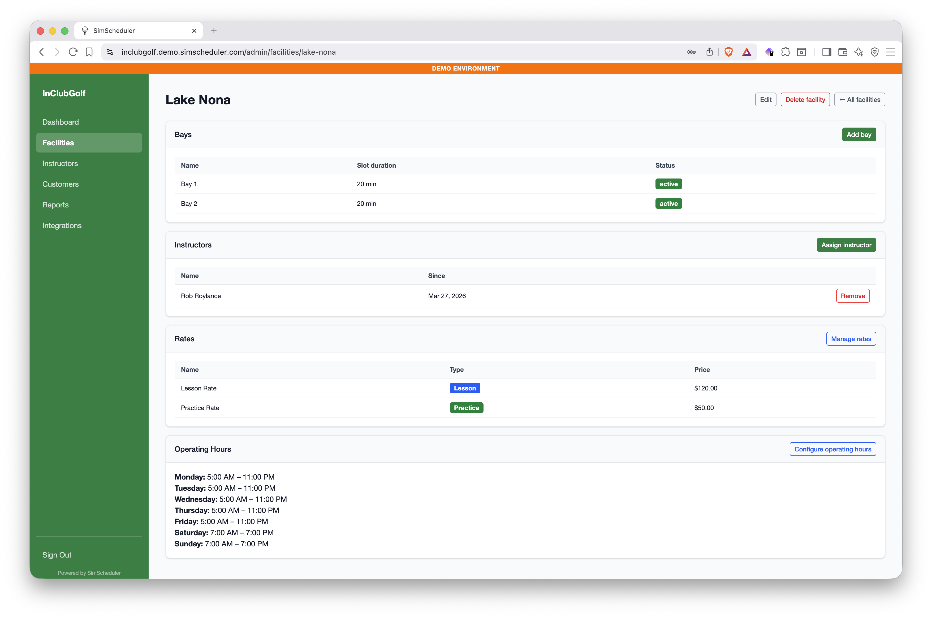Open the Brave shields lion icon
The width and height of the screenshot is (932, 618).
click(x=728, y=52)
